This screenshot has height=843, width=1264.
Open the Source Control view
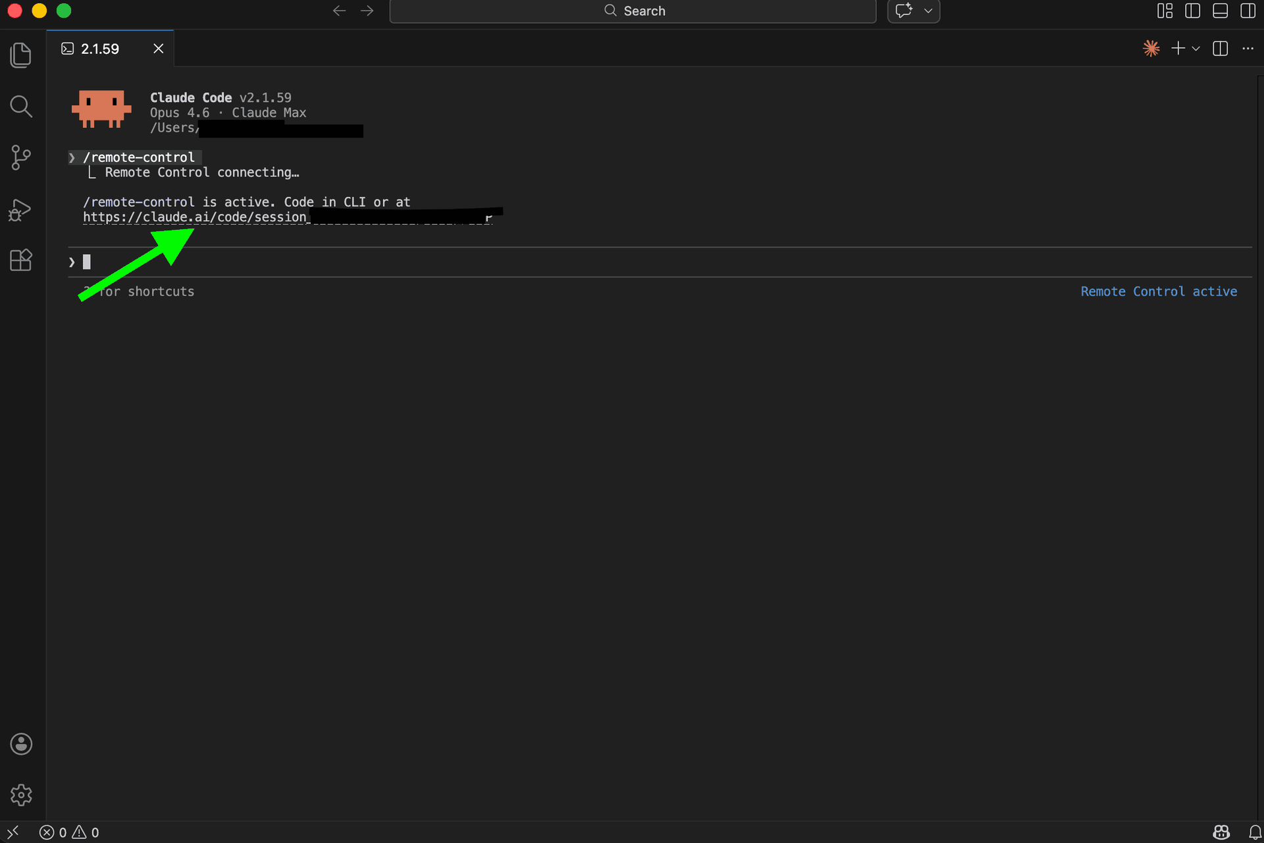[x=20, y=157]
